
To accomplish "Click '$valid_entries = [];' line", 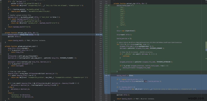I will 124,39.
